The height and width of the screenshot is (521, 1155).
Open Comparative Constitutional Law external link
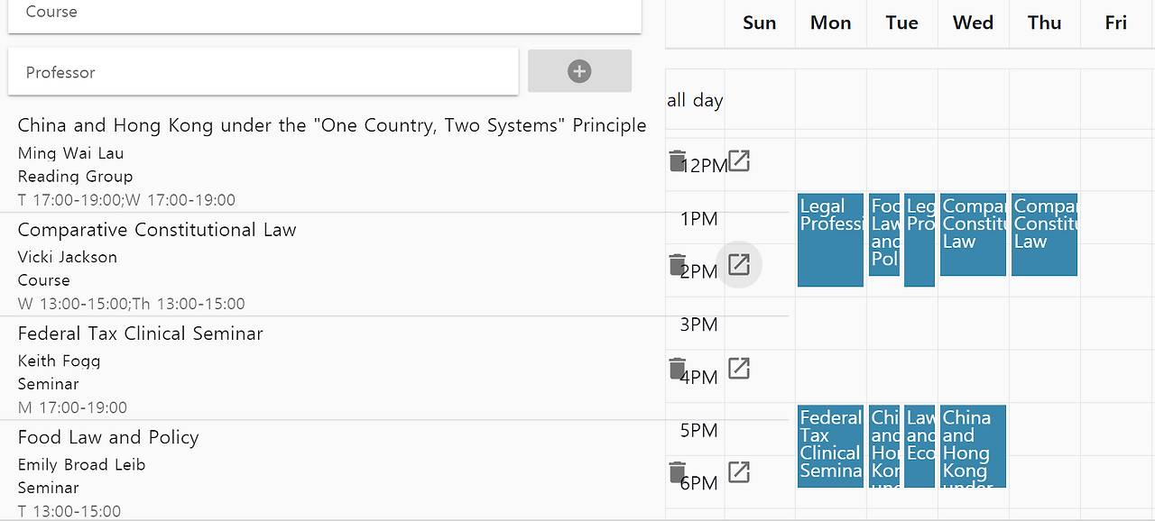pos(739,265)
